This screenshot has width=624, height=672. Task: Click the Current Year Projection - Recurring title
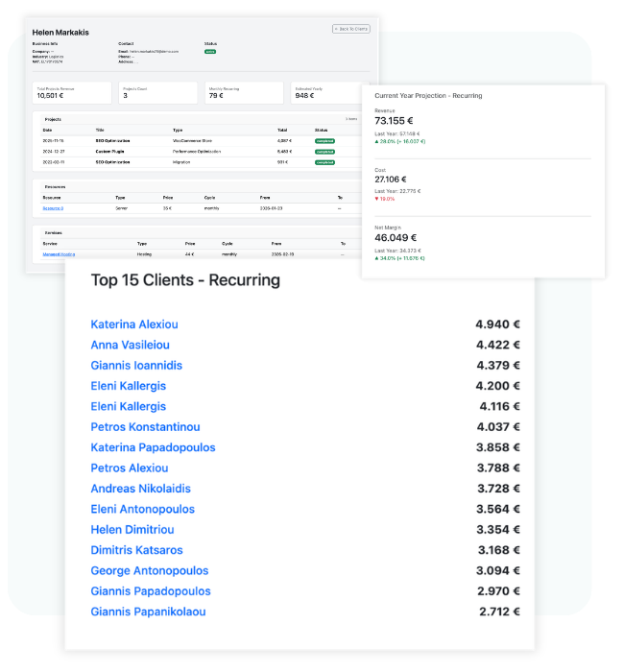pyautogui.click(x=428, y=96)
